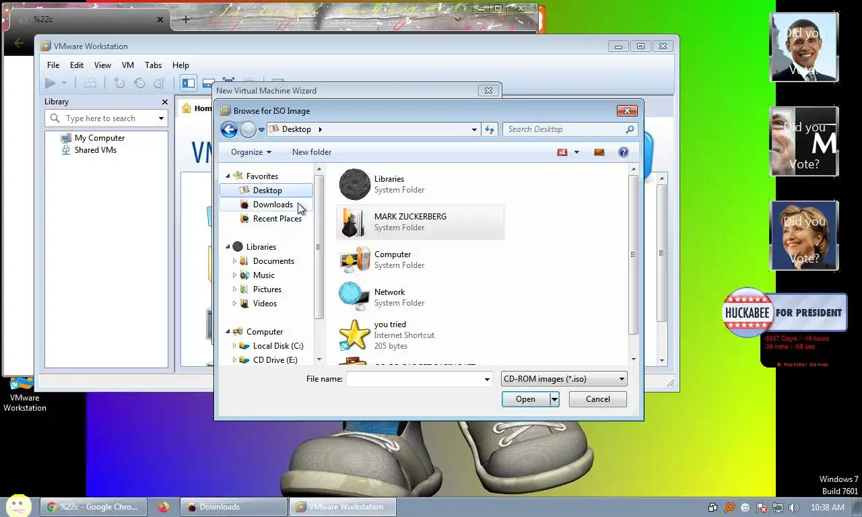Select the you tried star shortcut icon
Image resolution: width=862 pixels, height=517 pixels.
(x=354, y=335)
